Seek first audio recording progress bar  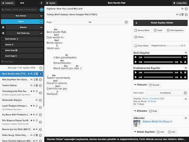[x=162, y=57]
